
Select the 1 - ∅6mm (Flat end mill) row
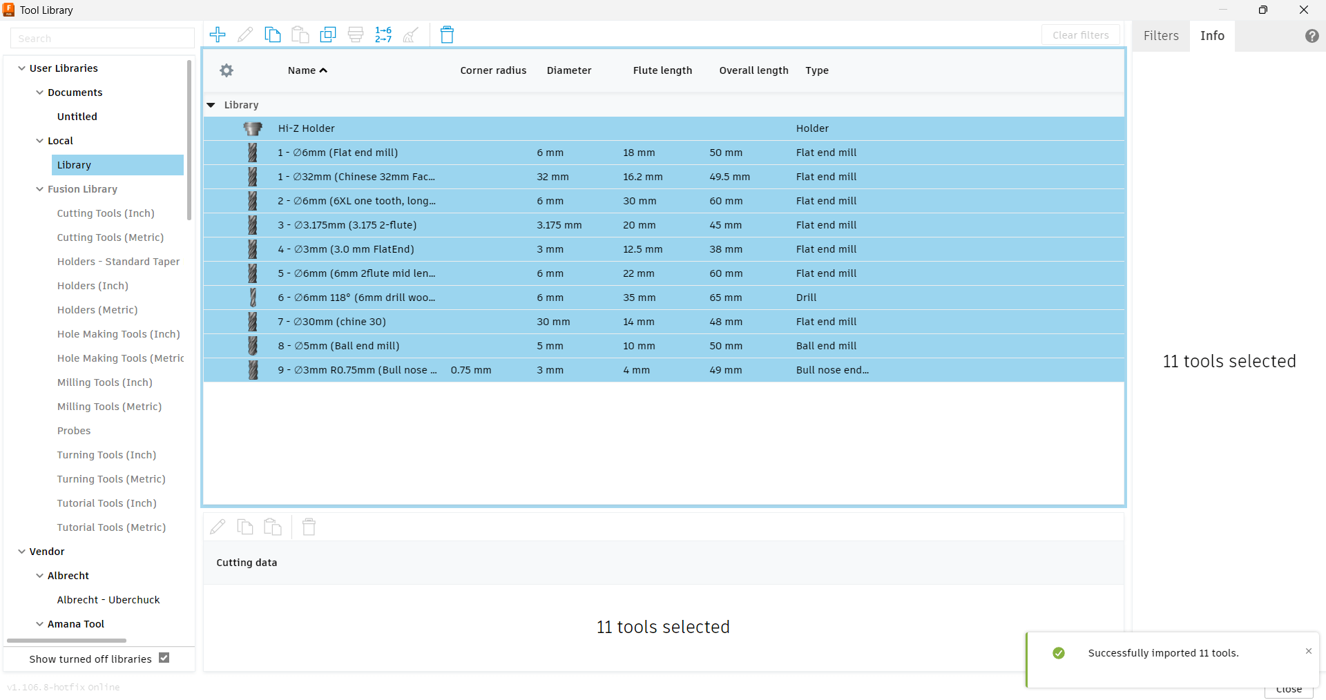point(664,153)
